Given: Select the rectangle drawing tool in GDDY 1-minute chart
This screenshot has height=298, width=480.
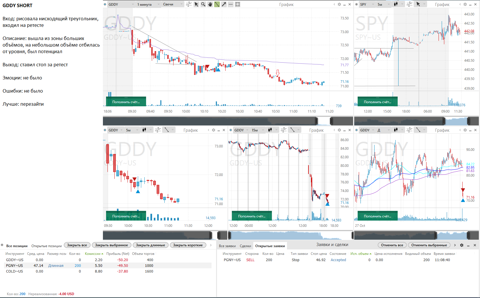Looking at the screenshot, I should (x=238, y=4).
